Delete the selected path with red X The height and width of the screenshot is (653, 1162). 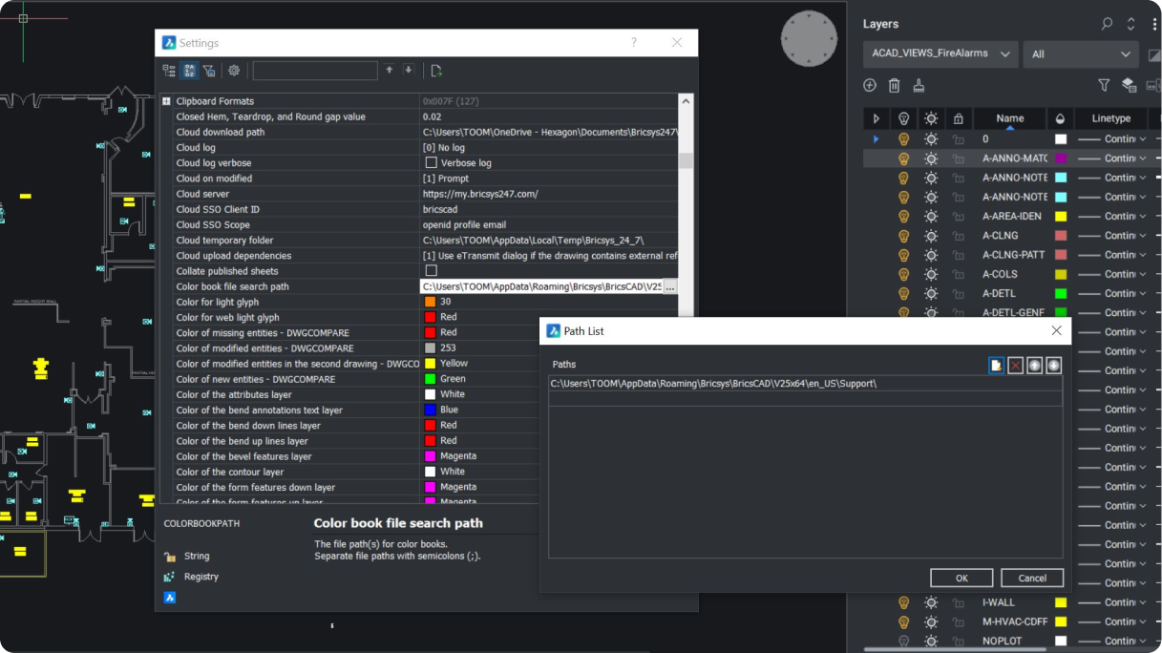1016,365
